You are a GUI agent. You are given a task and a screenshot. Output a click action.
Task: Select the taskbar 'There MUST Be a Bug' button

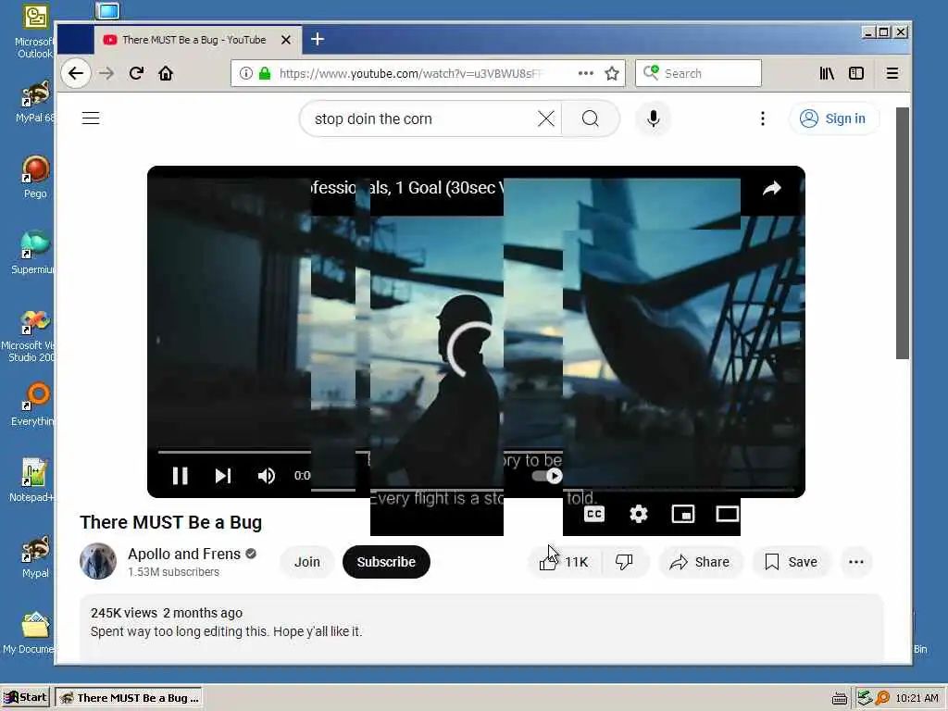(129, 698)
